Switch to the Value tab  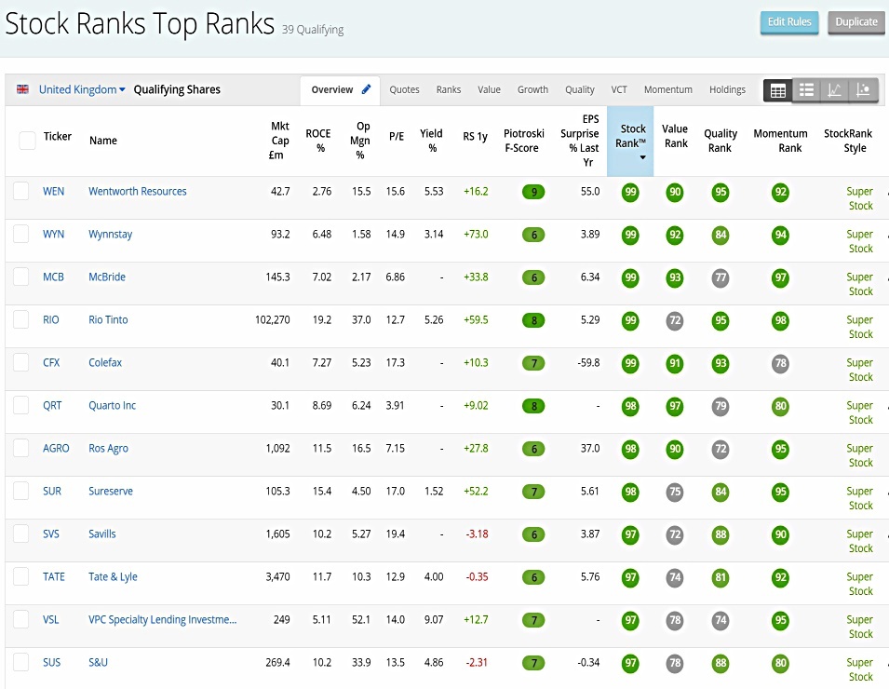[x=489, y=89]
